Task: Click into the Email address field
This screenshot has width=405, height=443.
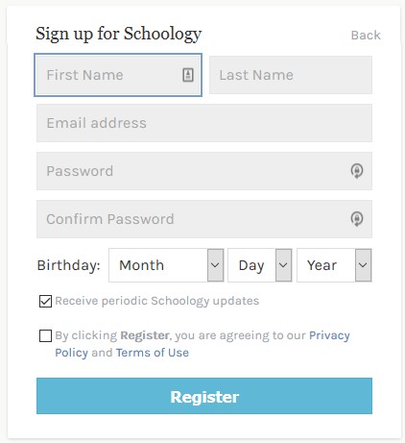Action: pyautogui.click(x=204, y=123)
